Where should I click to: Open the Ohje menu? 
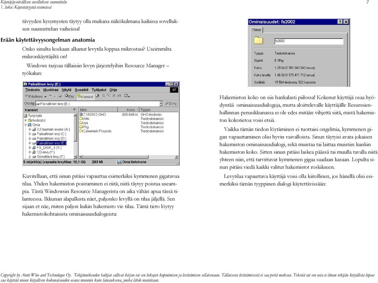click(x=113, y=90)
